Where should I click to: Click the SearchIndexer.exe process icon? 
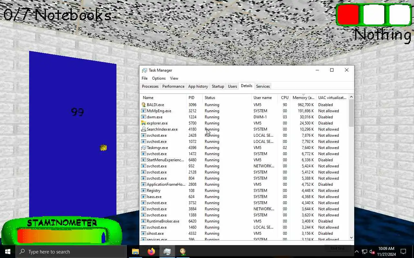tap(144, 129)
